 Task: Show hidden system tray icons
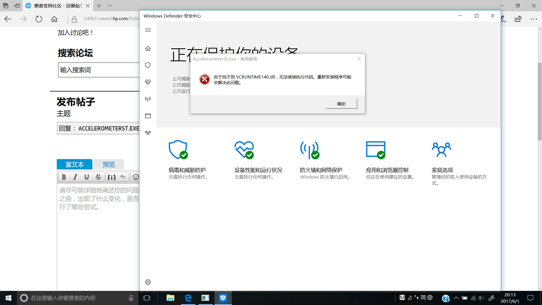click(456, 298)
